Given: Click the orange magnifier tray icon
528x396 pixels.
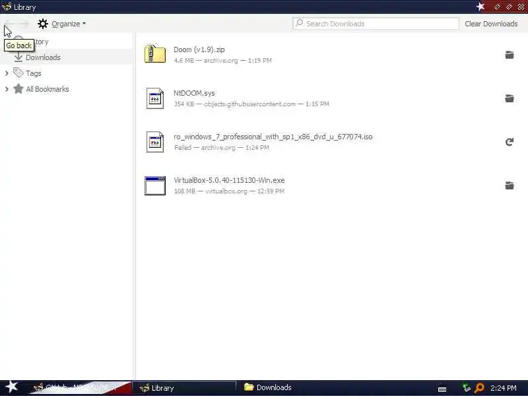Looking at the screenshot, I should click(x=479, y=388).
